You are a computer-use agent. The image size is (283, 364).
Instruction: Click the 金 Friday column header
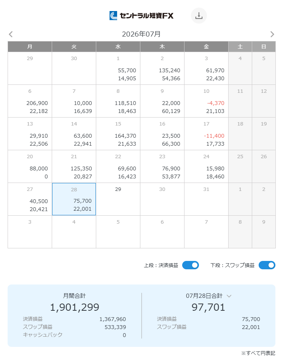click(206, 47)
